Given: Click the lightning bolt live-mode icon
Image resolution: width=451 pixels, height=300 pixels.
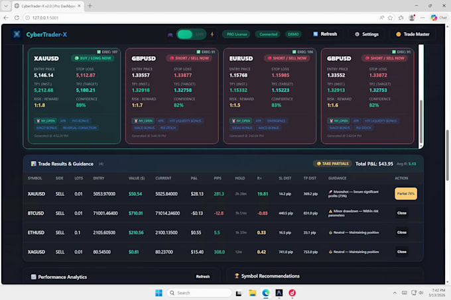Looking at the screenshot, I should click(212, 34).
